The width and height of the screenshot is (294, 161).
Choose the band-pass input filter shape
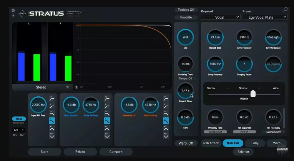coord(52,128)
